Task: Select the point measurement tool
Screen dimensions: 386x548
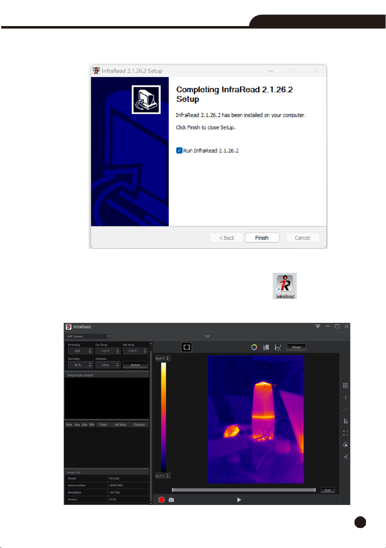Action: coord(345,397)
